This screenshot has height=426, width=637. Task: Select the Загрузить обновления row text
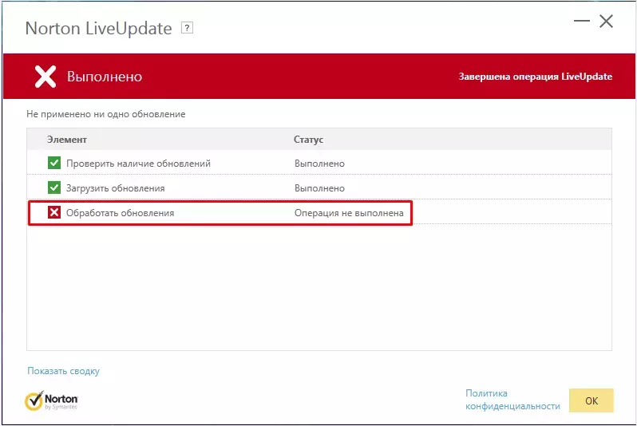(x=116, y=188)
